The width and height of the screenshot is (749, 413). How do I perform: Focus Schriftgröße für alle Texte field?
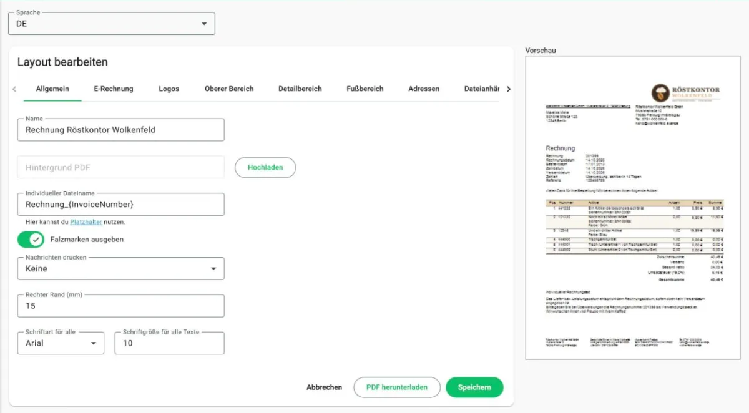(x=169, y=343)
